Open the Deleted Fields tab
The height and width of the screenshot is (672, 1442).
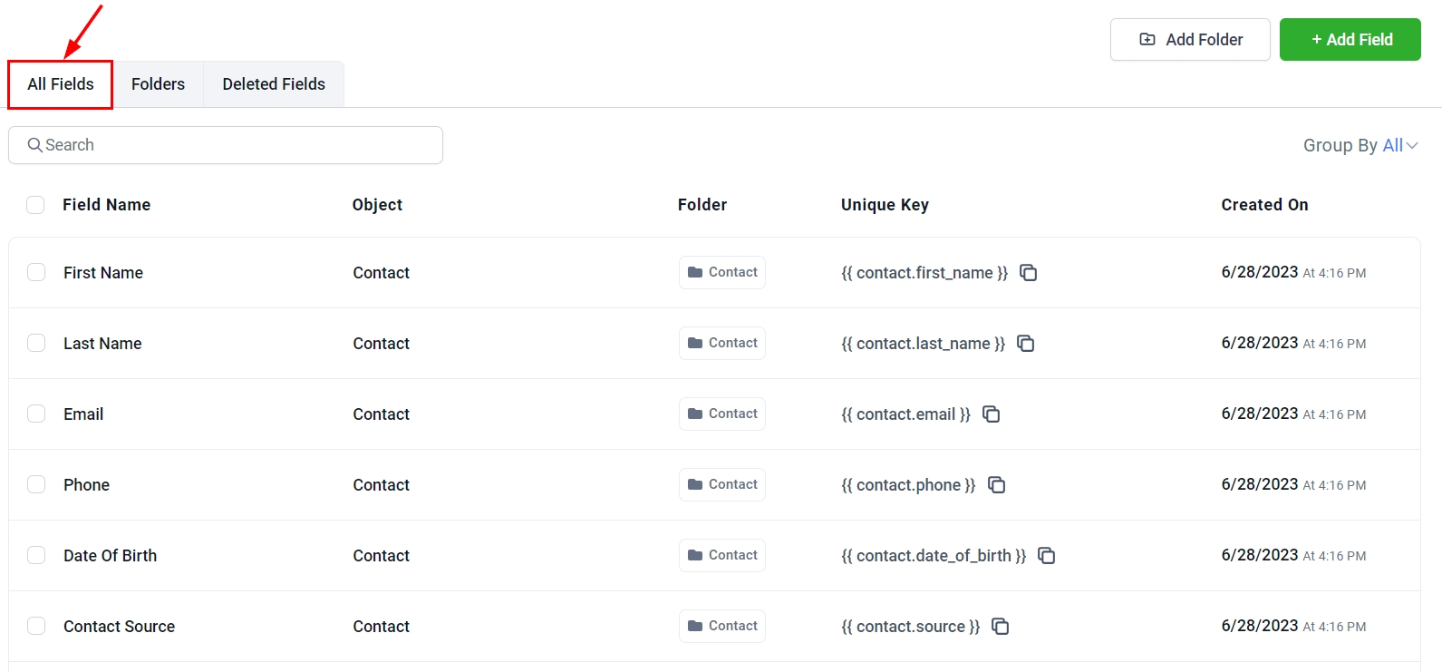click(x=274, y=84)
